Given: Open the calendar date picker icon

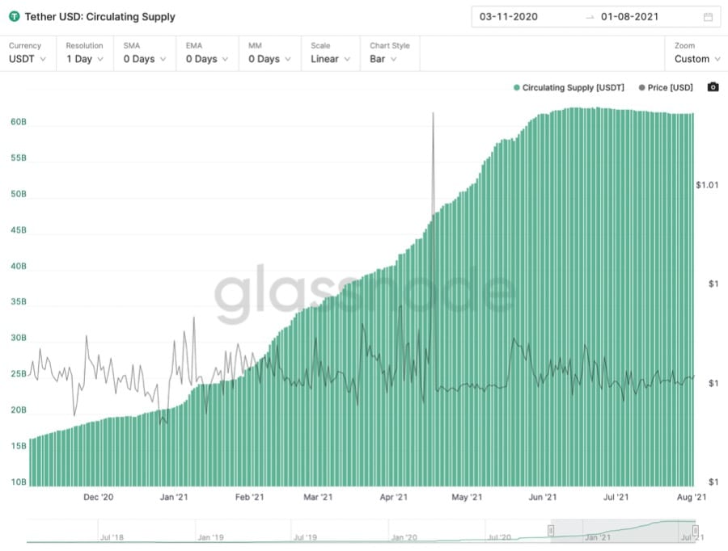Looking at the screenshot, I should pyautogui.click(x=708, y=16).
